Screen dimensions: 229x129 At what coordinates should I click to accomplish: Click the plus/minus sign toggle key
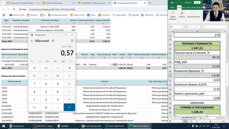[x=34, y=107]
